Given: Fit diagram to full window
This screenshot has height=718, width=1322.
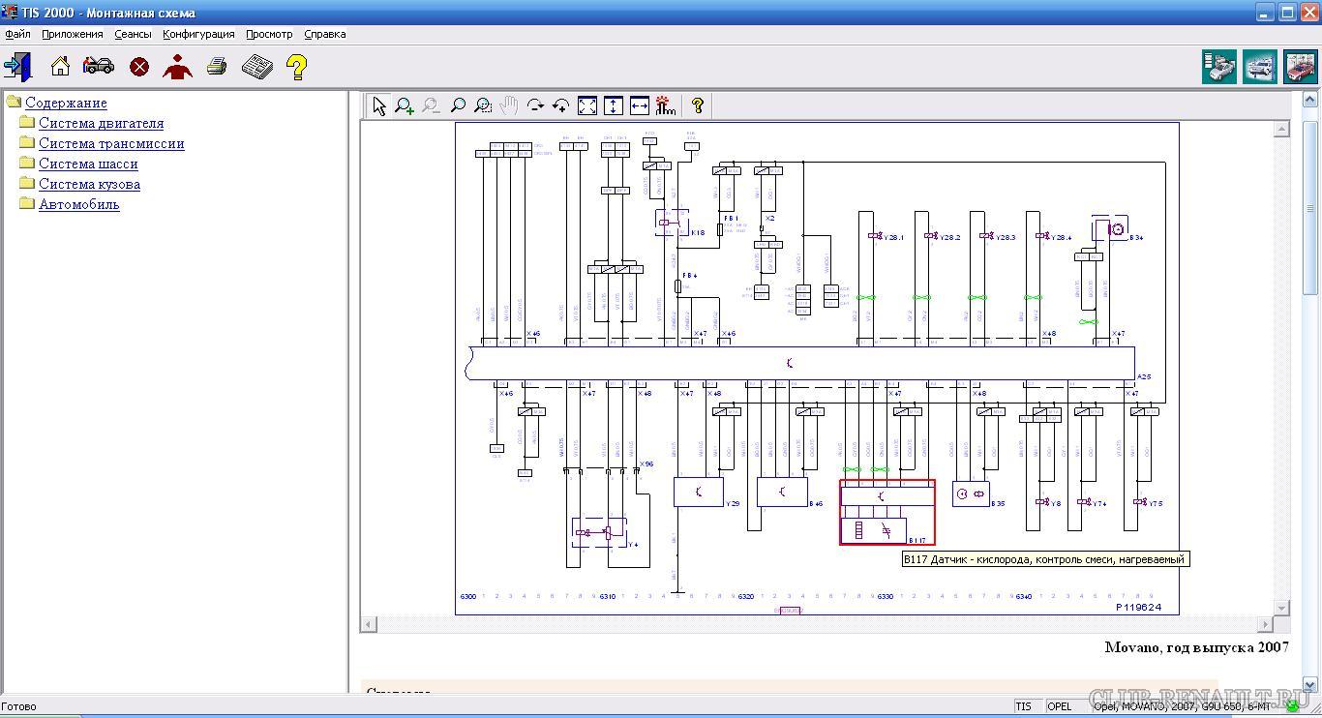Looking at the screenshot, I should pyautogui.click(x=587, y=105).
